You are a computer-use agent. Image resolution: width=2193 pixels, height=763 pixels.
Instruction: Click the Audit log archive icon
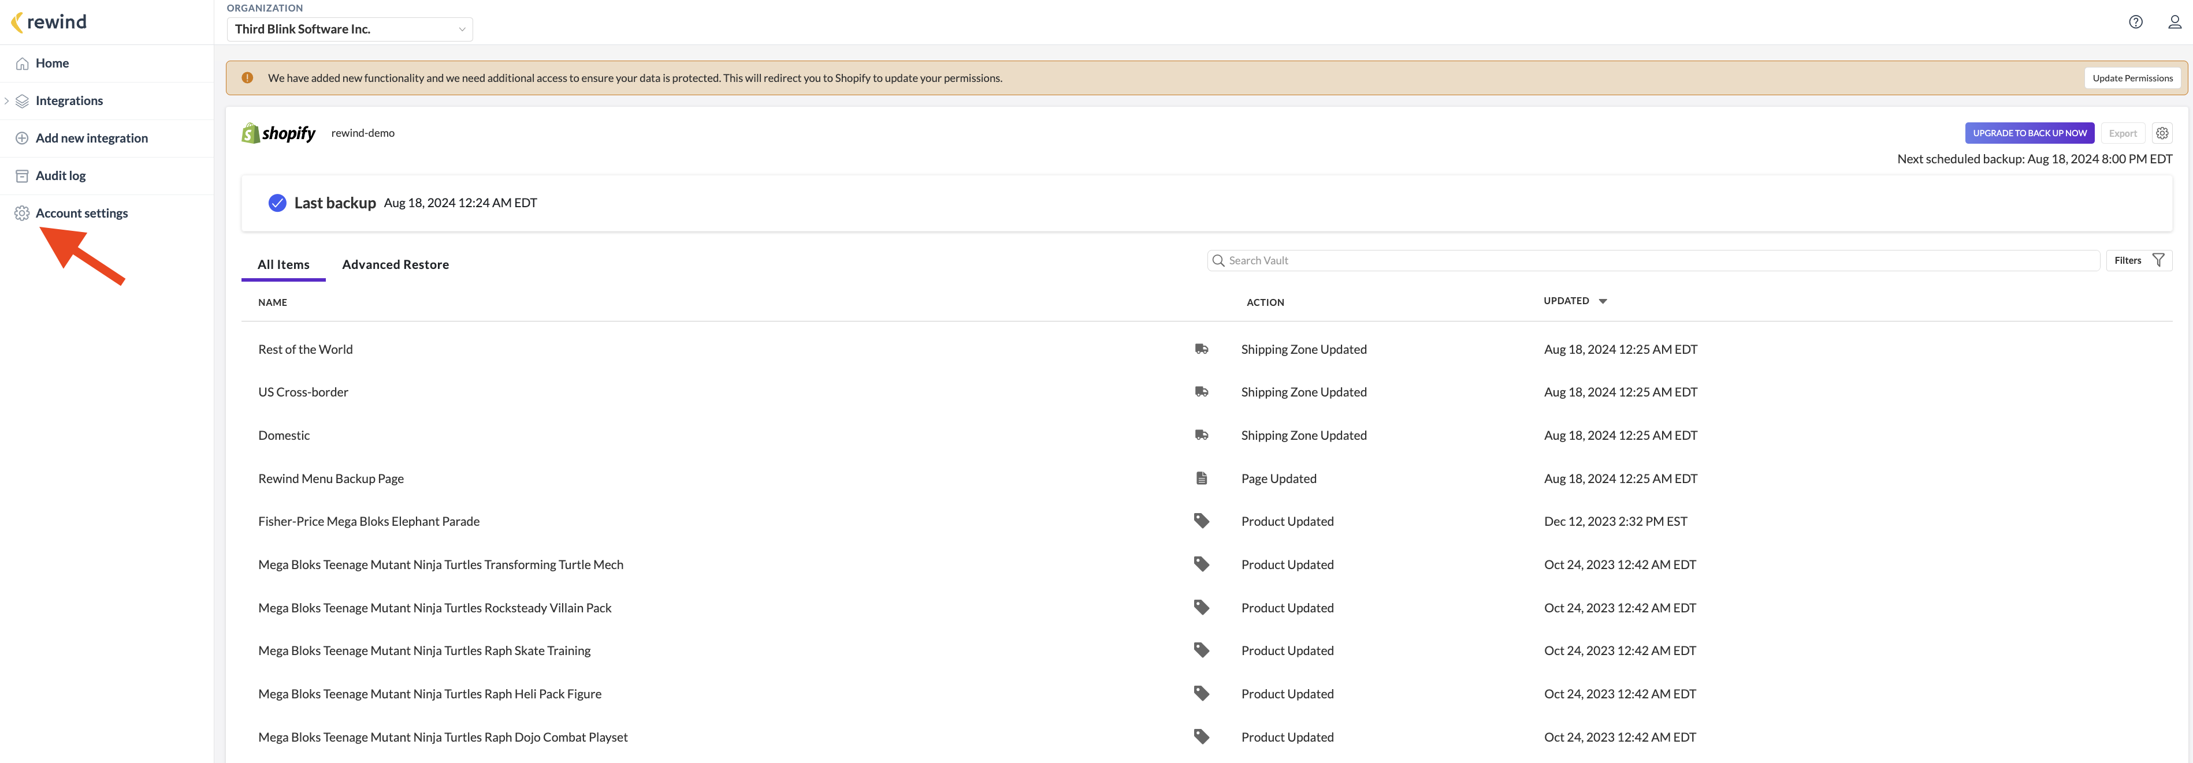pyautogui.click(x=22, y=176)
